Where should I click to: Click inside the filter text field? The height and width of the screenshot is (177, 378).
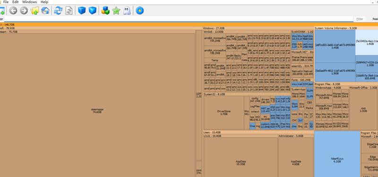(179, 19)
